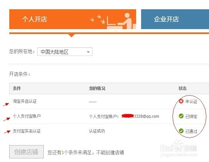Click the 开店条件 heading

[x=20, y=74]
